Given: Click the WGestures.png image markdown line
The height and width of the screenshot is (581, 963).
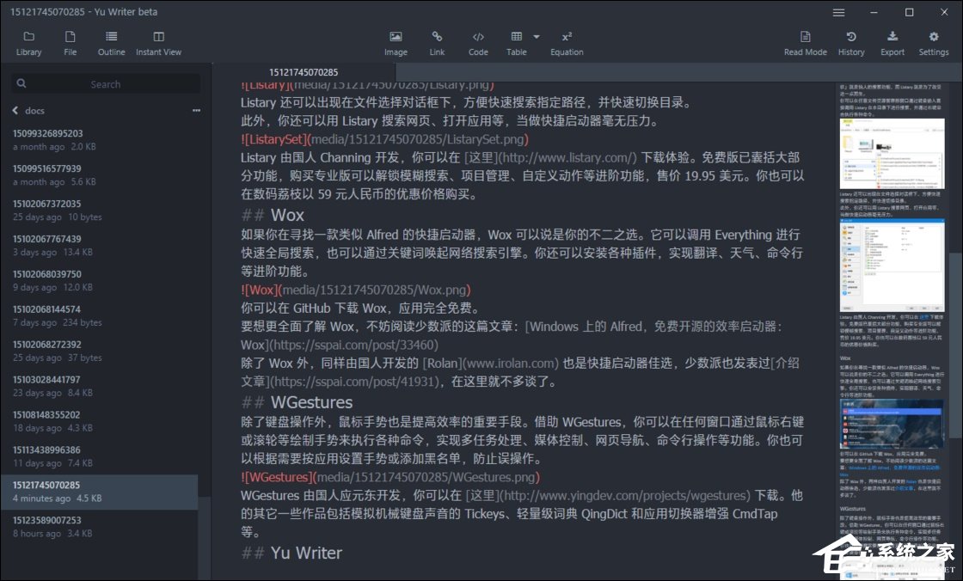Looking at the screenshot, I should pyautogui.click(x=390, y=477).
